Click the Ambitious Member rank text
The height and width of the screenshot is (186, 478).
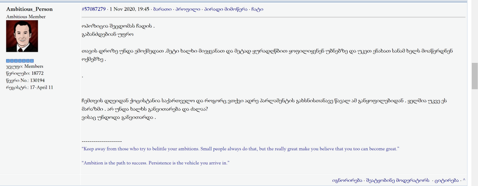(x=26, y=17)
